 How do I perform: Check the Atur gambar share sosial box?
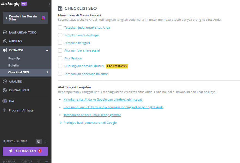(60, 50)
